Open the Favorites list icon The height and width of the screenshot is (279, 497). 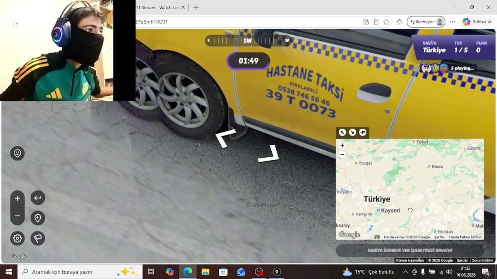[399, 22]
